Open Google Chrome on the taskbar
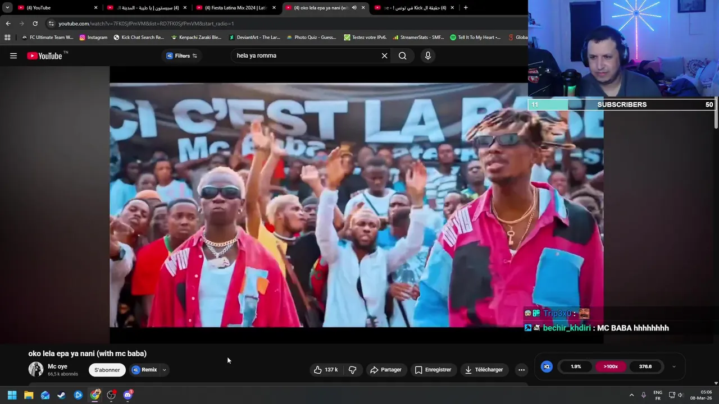 pos(95,395)
